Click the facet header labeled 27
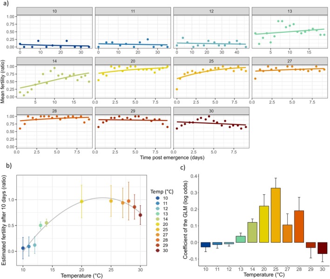The width and height of the screenshot is (330, 279). [290, 61]
